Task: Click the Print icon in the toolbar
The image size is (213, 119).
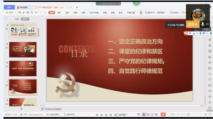Action: point(28,13)
